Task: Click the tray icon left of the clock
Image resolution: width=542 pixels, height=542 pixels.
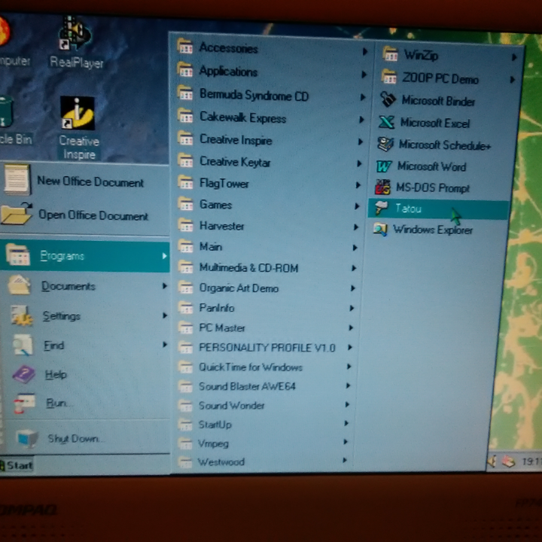Action: 508,461
